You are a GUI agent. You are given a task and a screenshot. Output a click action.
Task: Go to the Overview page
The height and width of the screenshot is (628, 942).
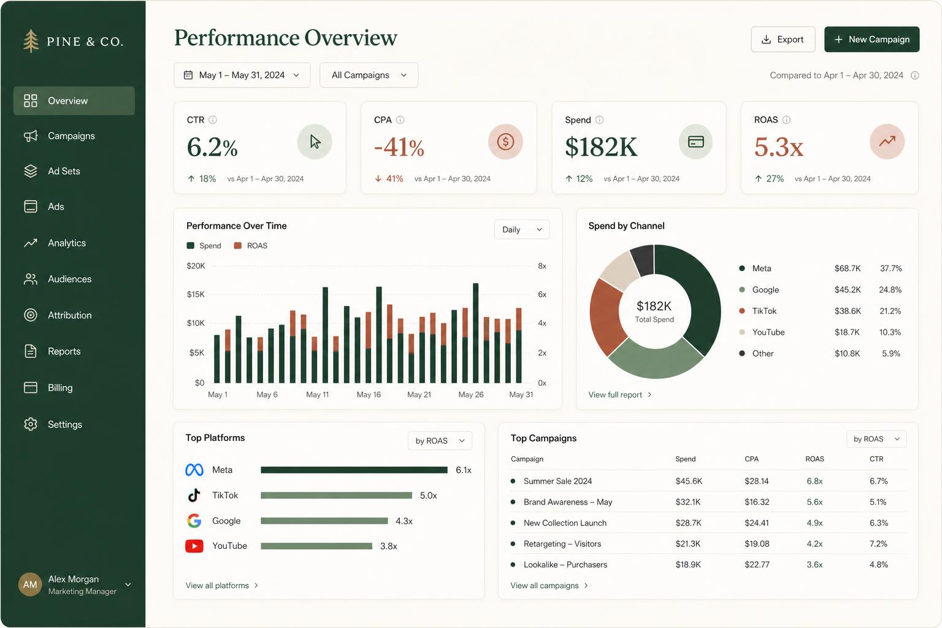[x=74, y=101]
